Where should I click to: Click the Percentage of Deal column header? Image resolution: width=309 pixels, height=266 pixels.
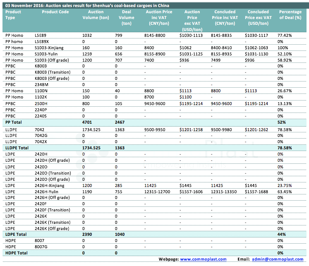[290, 15]
